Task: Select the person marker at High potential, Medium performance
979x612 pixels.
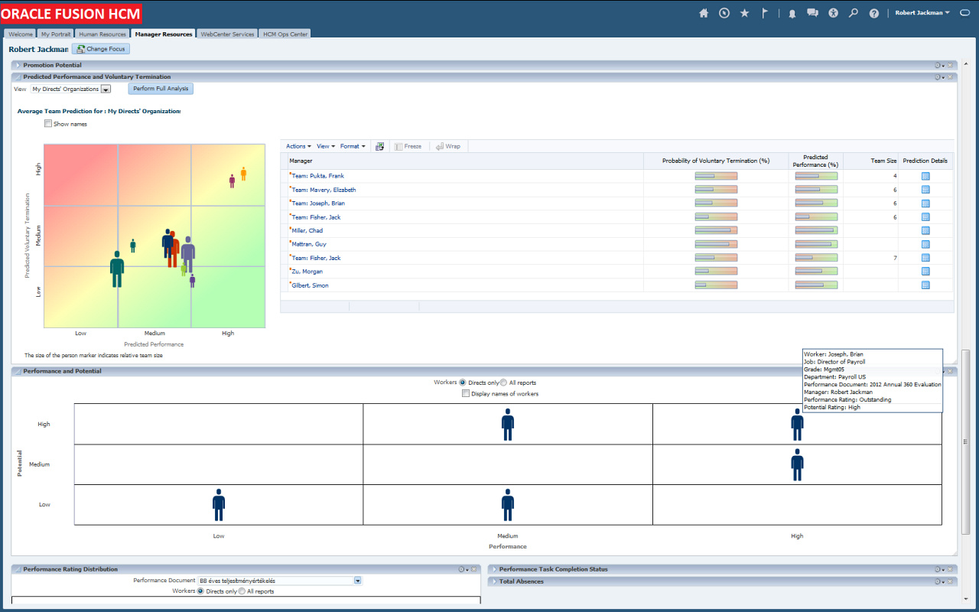Action: coord(508,425)
